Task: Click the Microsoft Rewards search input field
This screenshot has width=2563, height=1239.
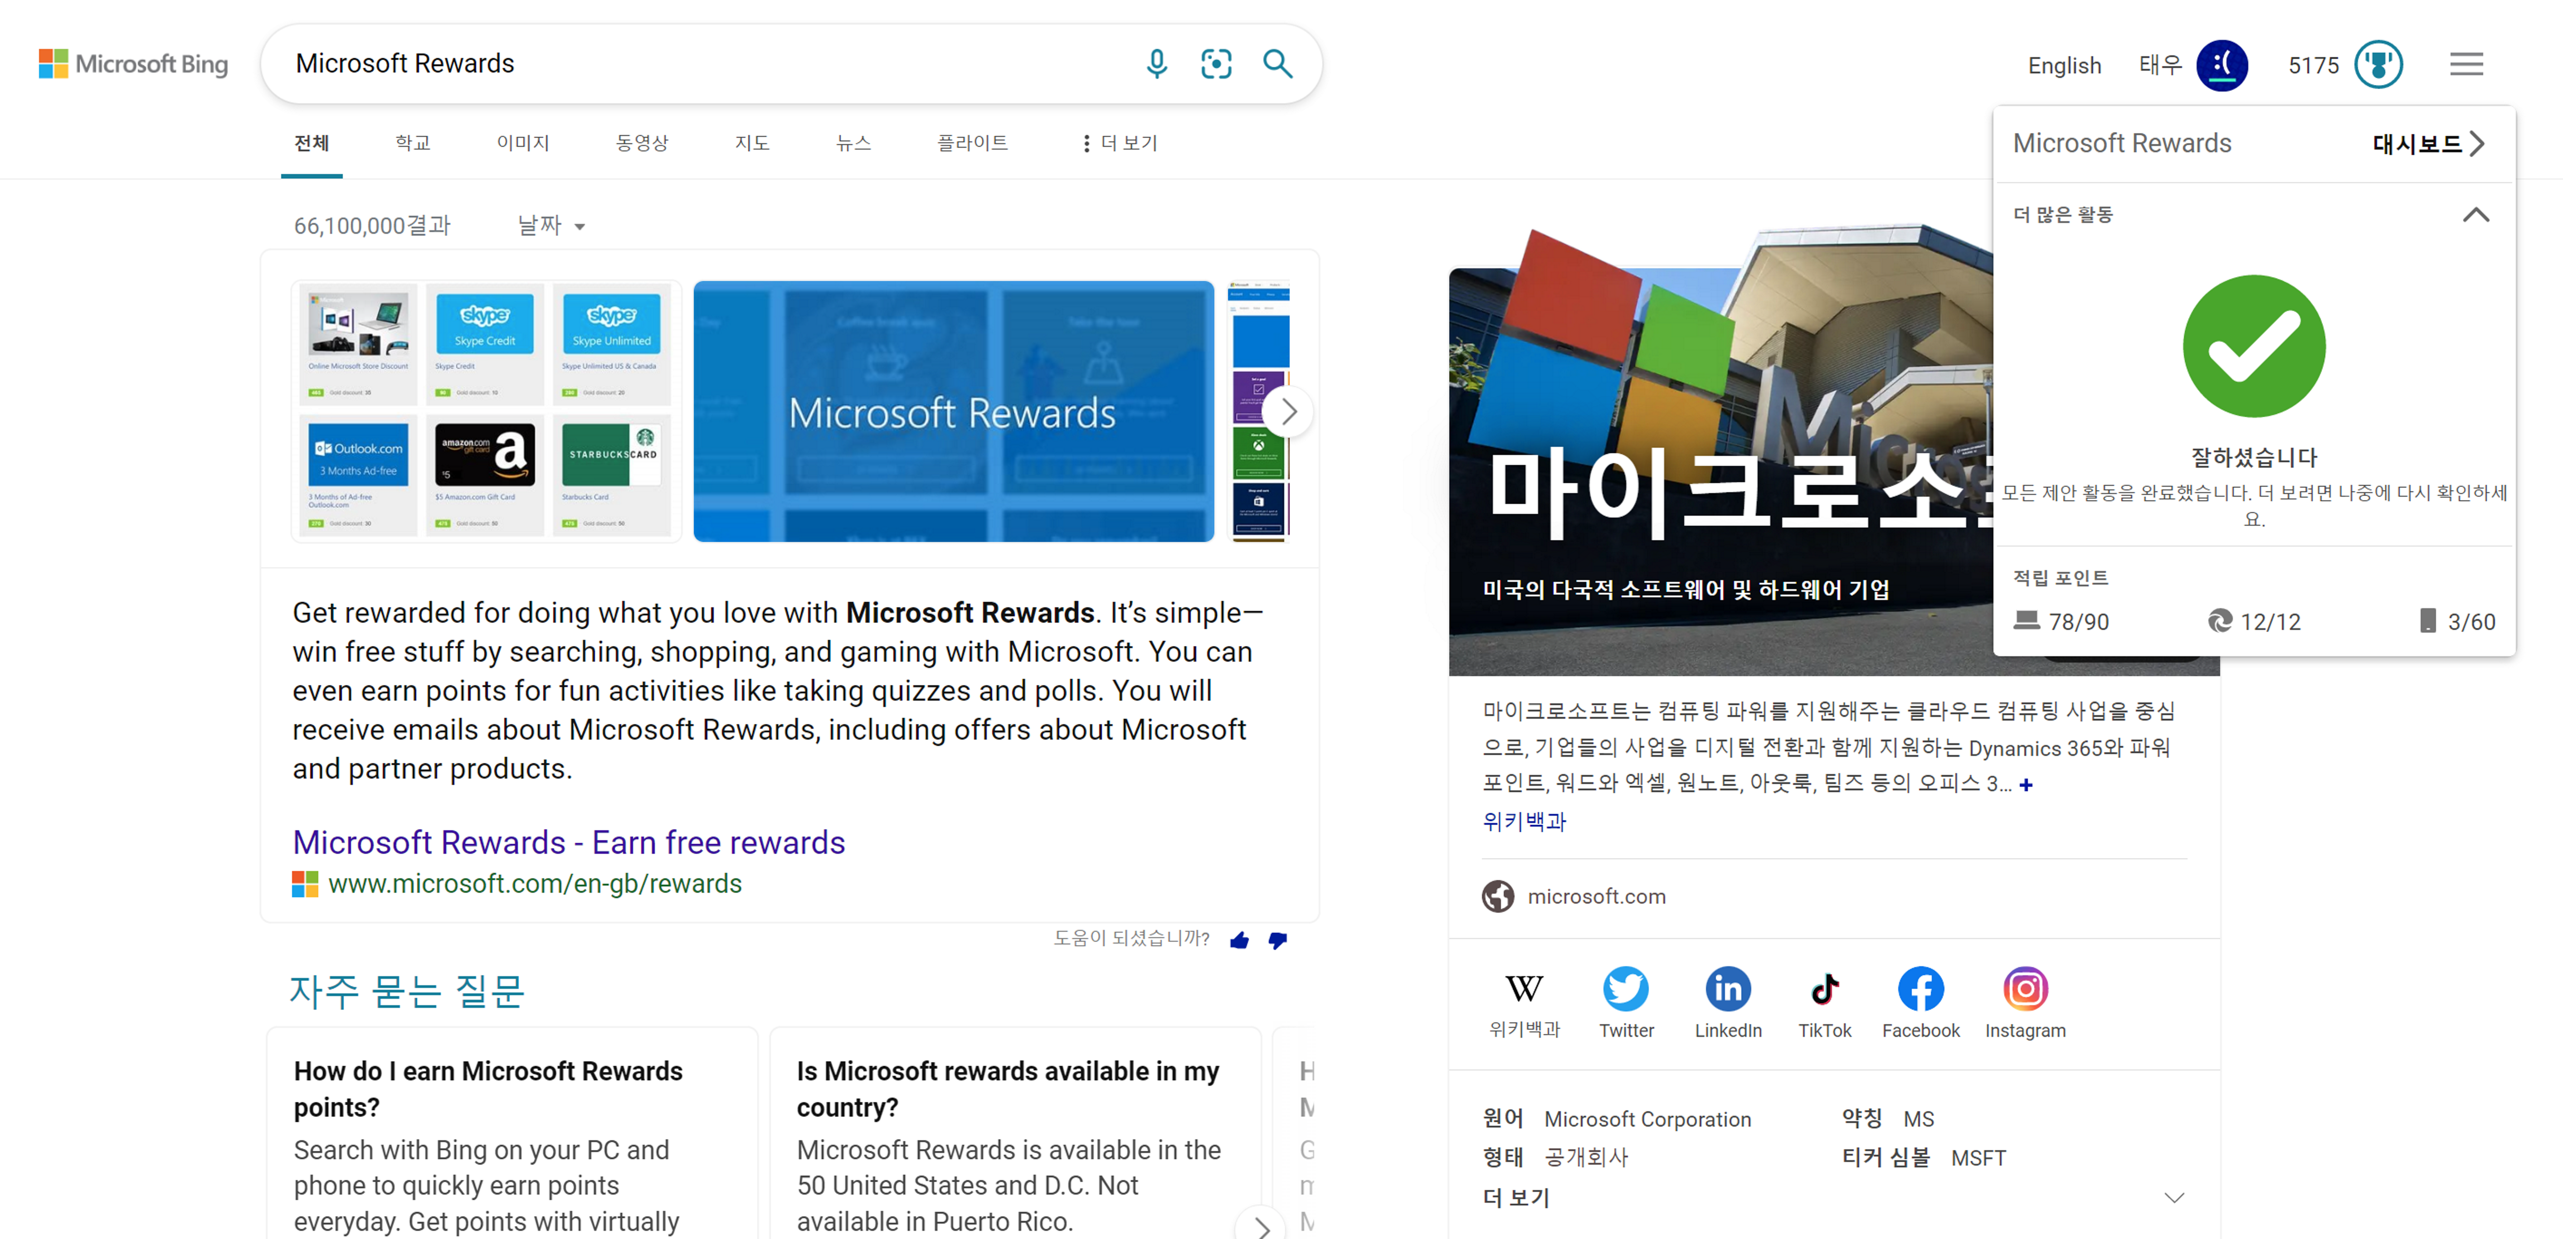Action: coord(697,63)
